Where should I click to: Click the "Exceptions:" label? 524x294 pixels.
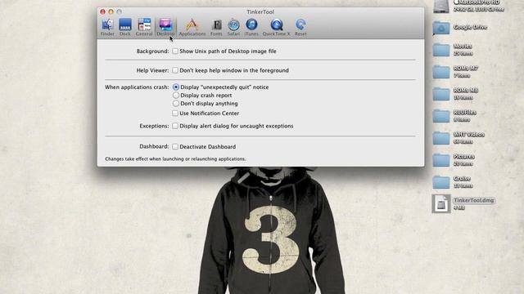pyautogui.click(x=154, y=126)
